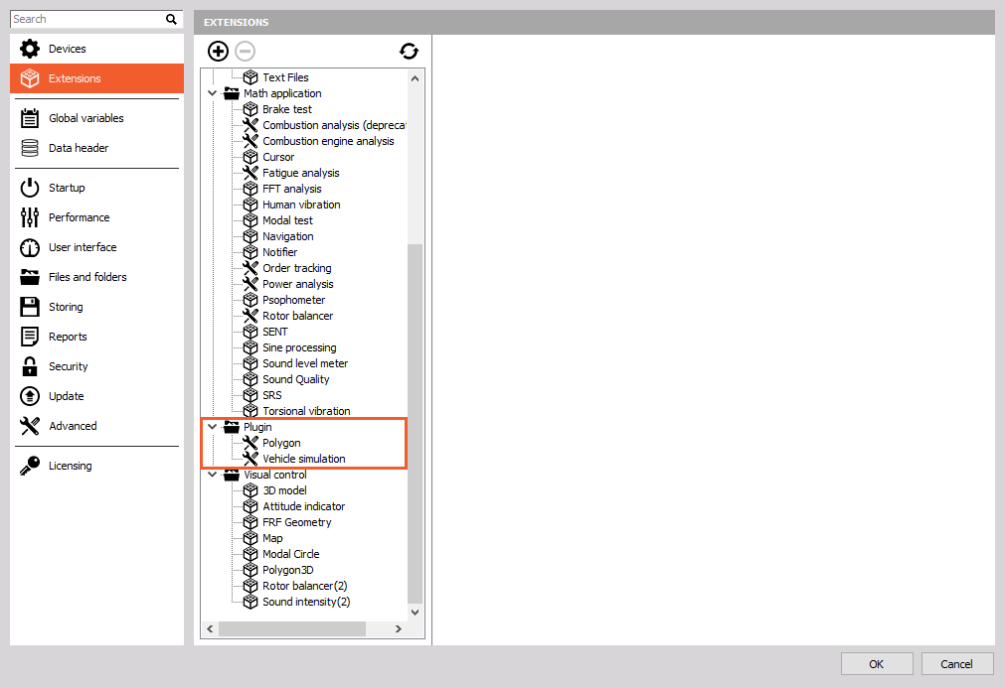1005x688 pixels.
Task: Click the Update arrow icon
Action: pyautogui.click(x=30, y=396)
